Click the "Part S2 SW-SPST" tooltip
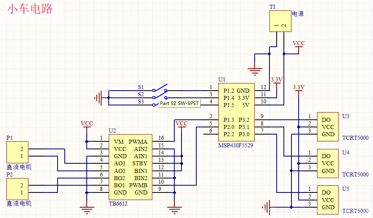The width and height of the screenshot is (373, 218). coord(180,103)
